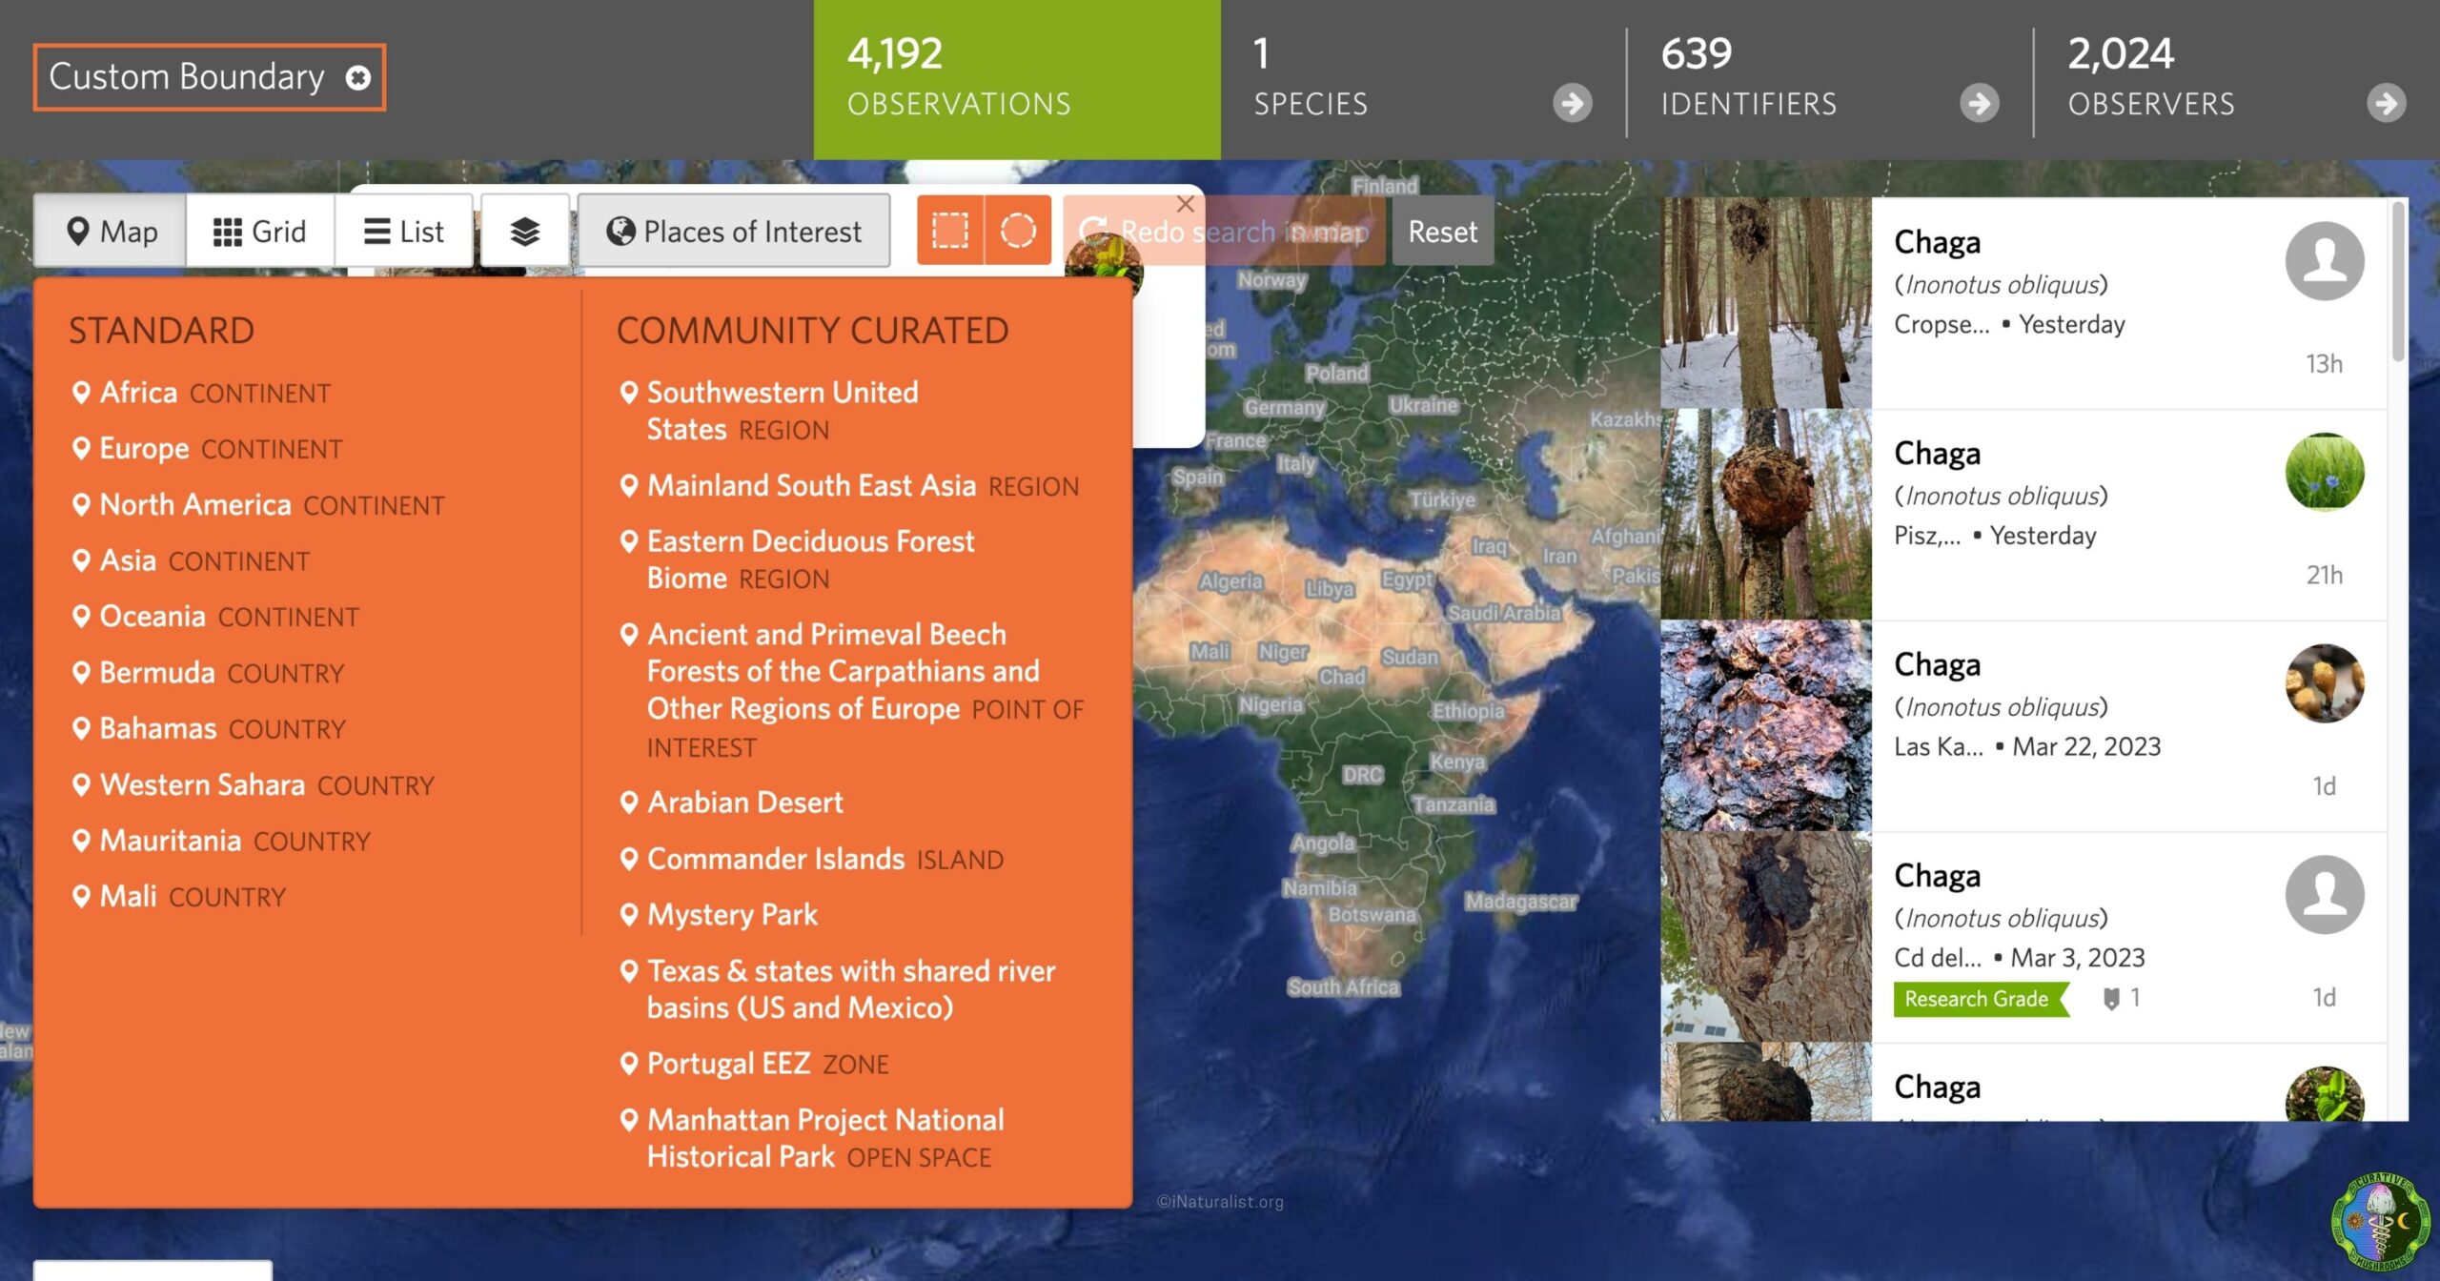Click the layer stack icon
2440x1281 pixels.
tap(524, 231)
